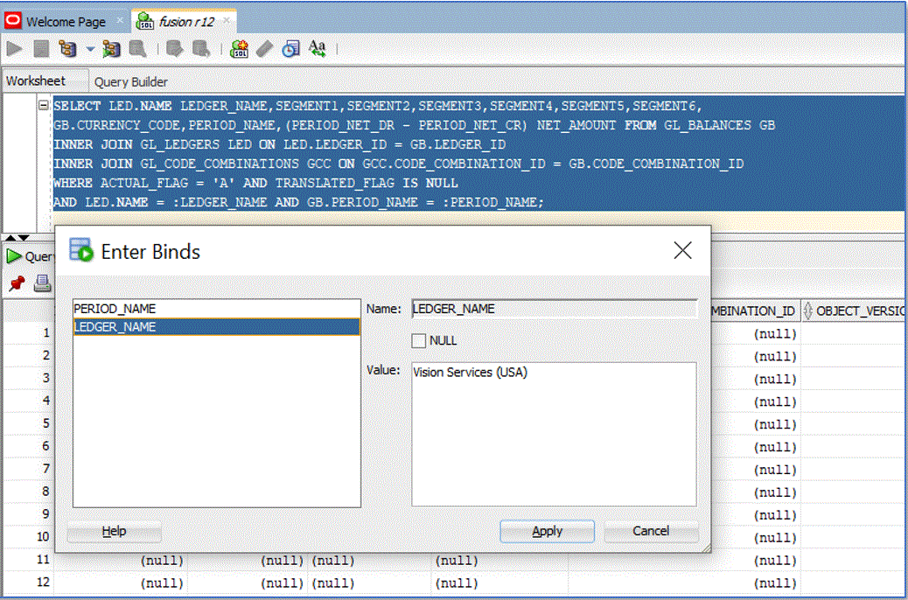This screenshot has width=908, height=600.
Task: Click the print icon in results panel
Action: tap(41, 283)
